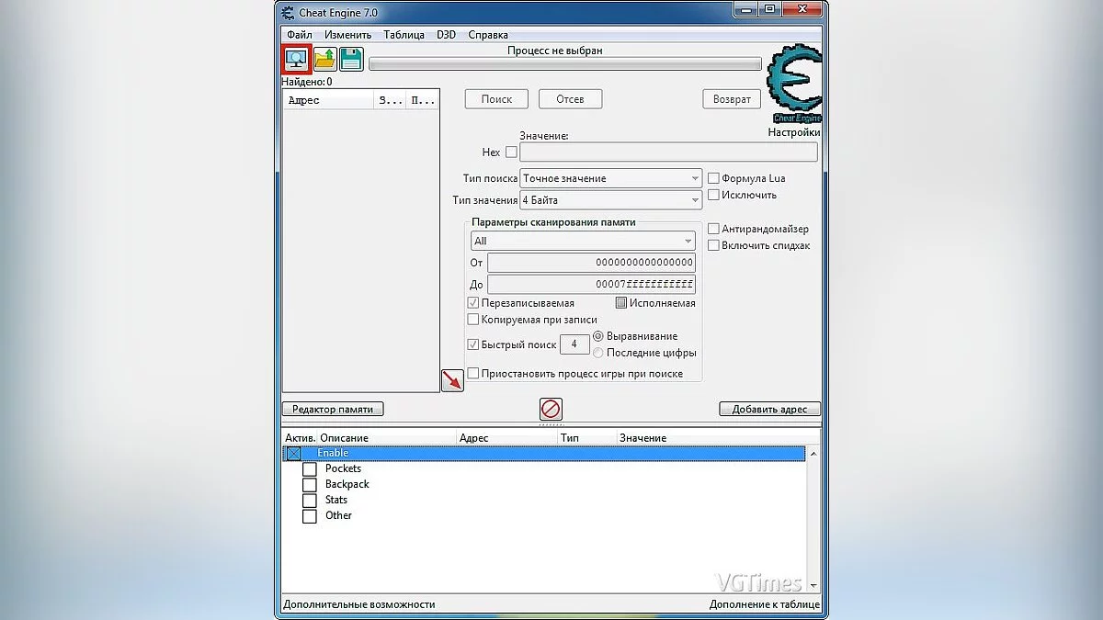Image resolution: width=1103 pixels, height=620 pixels.
Task: Open the process list via monitor icon
Action: pos(295,58)
